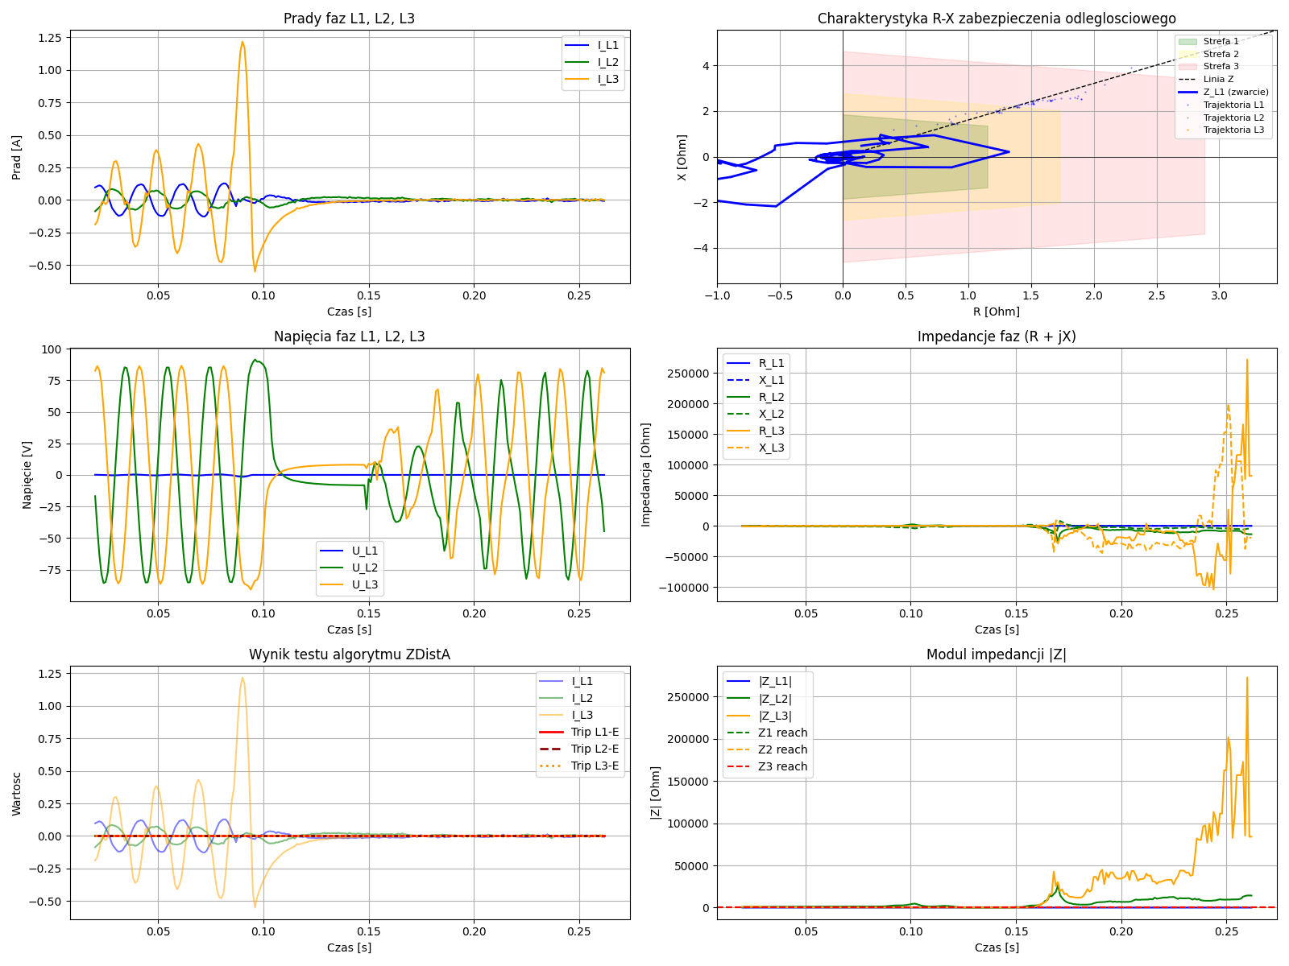Click the 'Prad [A]' y-axis label
1289x966 pixels.
16,157
